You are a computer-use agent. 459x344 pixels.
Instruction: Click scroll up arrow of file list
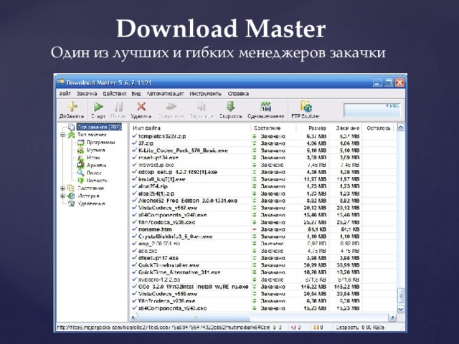click(x=401, y=128)
